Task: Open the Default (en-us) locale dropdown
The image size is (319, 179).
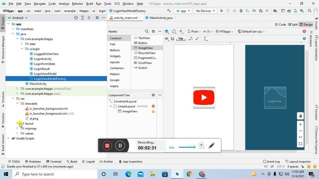Action: click(x=251, y=31)
